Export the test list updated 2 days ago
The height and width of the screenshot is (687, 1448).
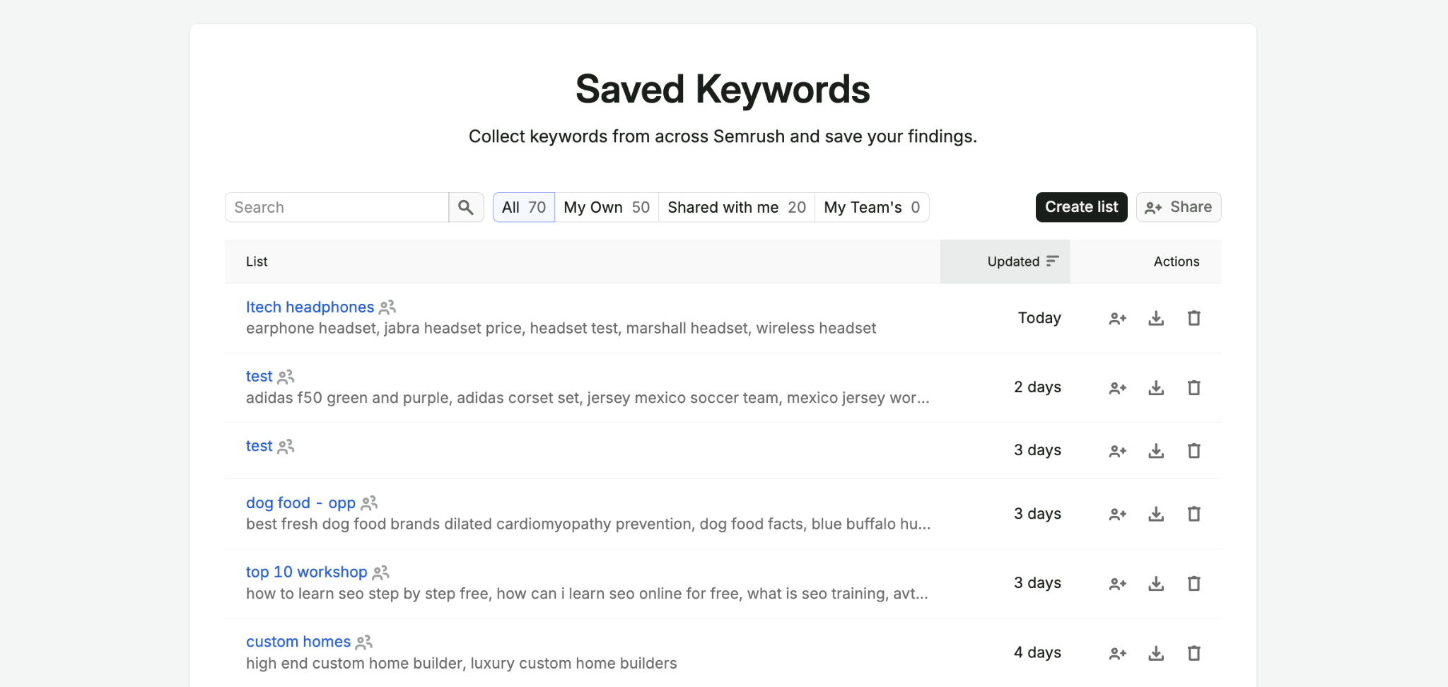pos(1156,387)
